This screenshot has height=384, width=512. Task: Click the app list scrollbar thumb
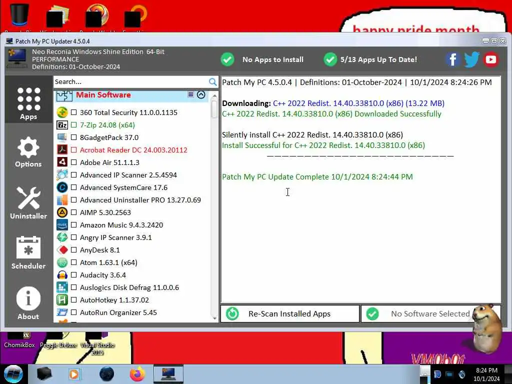point(214,108)
